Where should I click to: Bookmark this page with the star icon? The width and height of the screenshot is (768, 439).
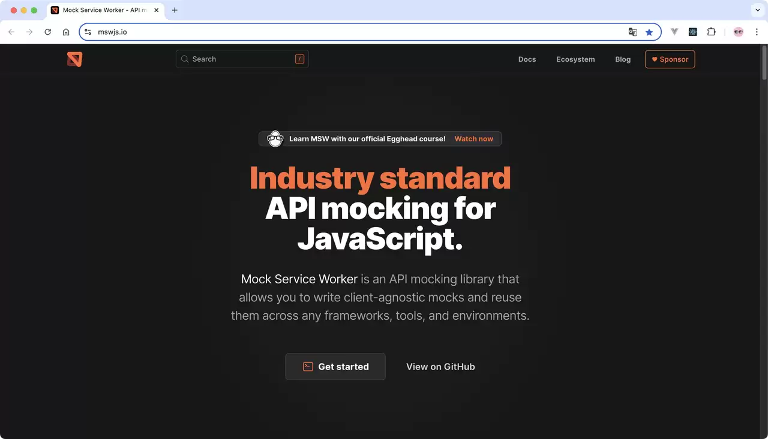tap(649, 32)
